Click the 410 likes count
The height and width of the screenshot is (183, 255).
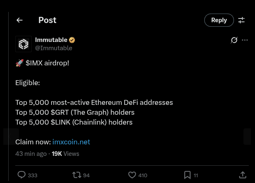[143, 176]
